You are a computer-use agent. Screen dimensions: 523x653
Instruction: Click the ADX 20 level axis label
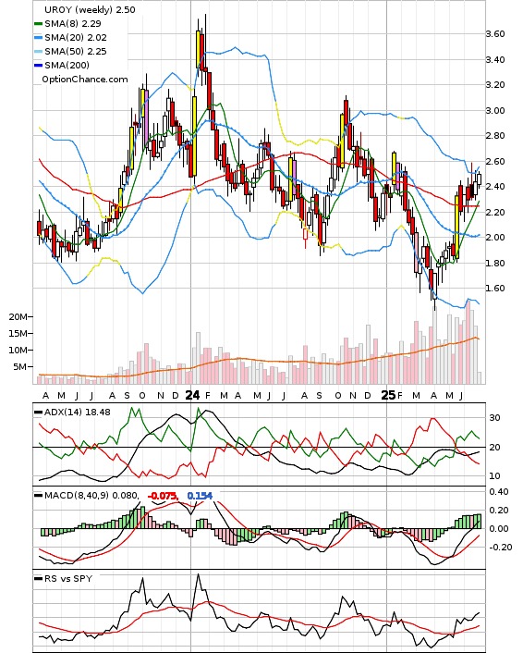(494, 448)
